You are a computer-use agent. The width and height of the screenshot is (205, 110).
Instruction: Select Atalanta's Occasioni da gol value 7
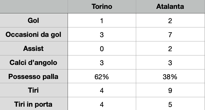coord(170,34)
